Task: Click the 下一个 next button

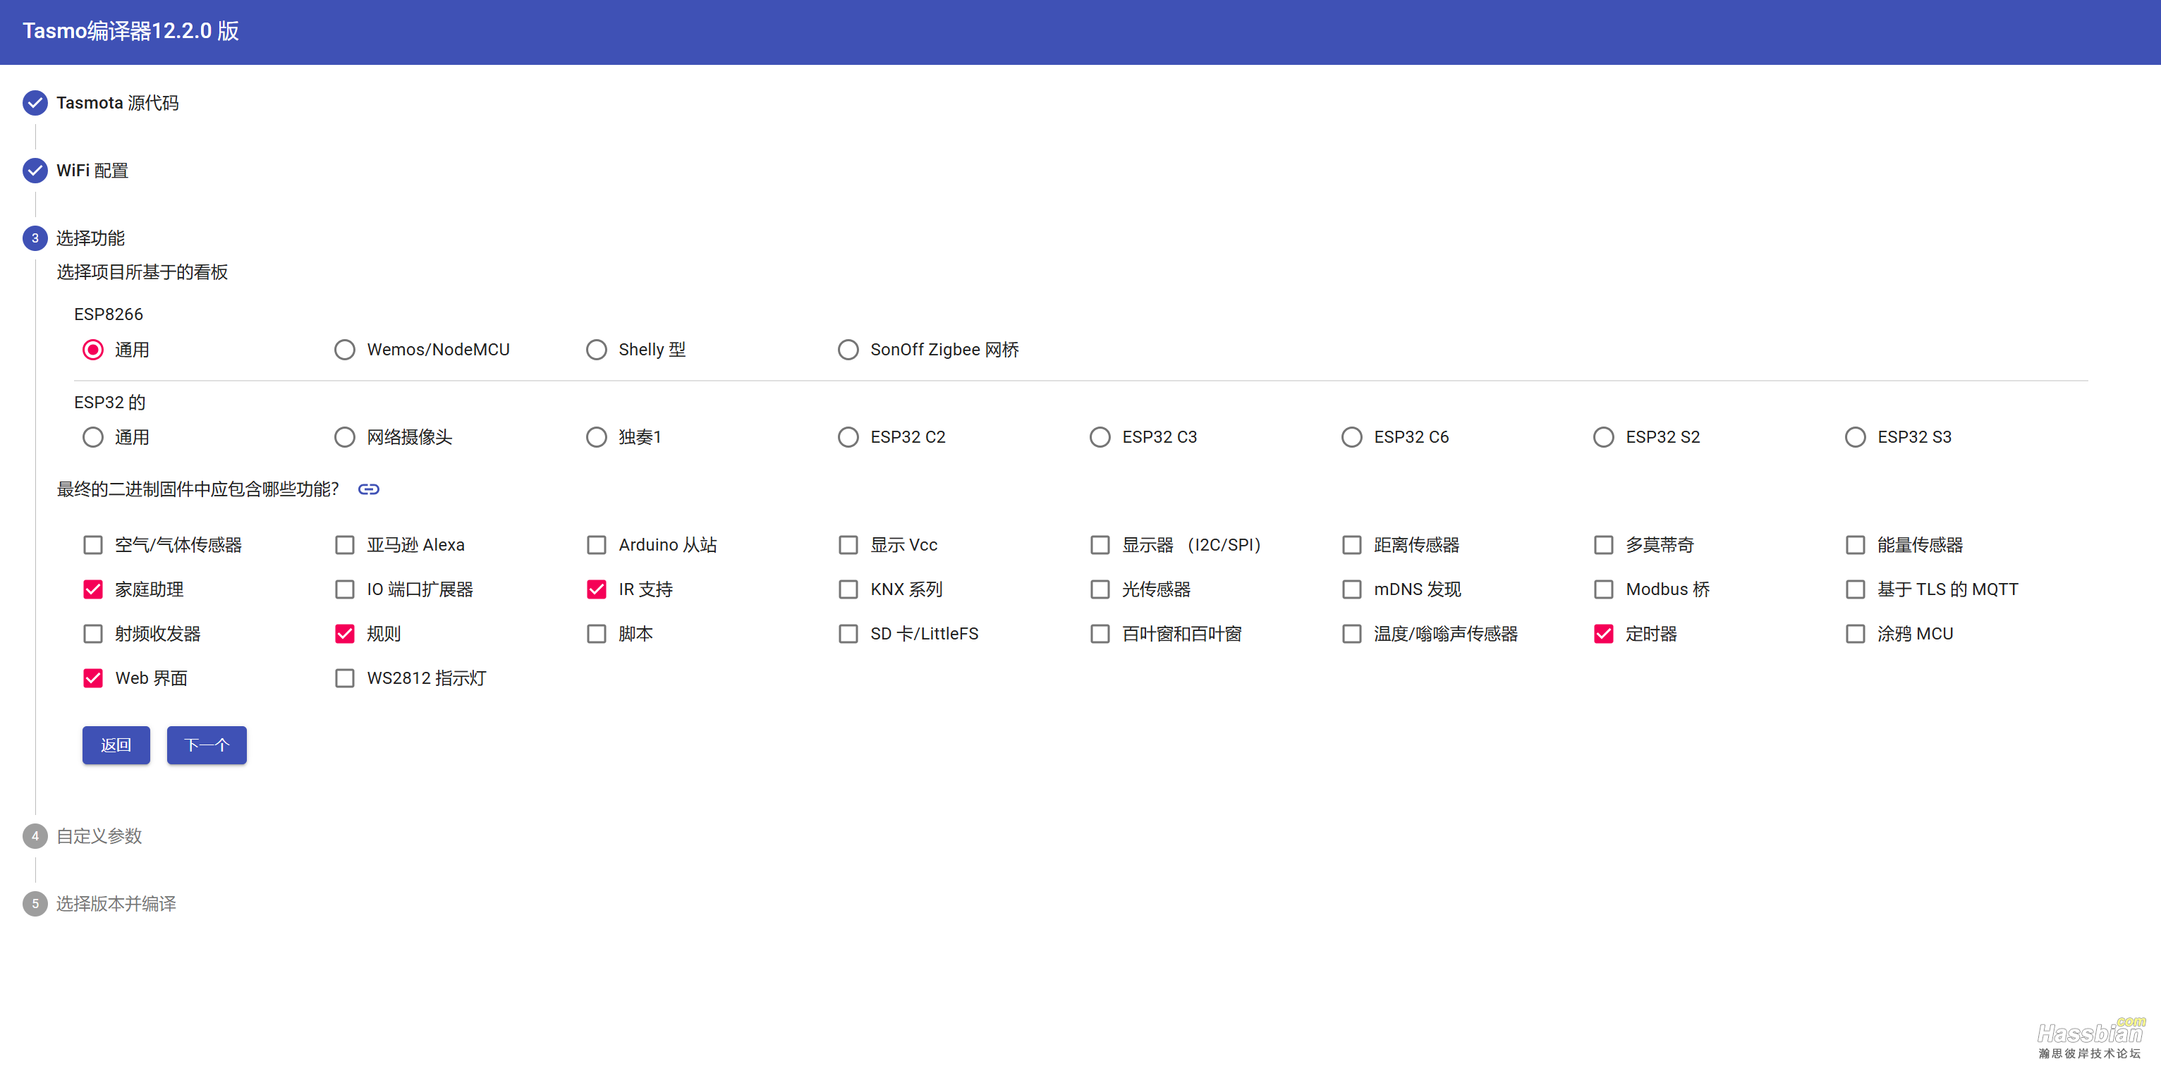Action: point(207,746)
